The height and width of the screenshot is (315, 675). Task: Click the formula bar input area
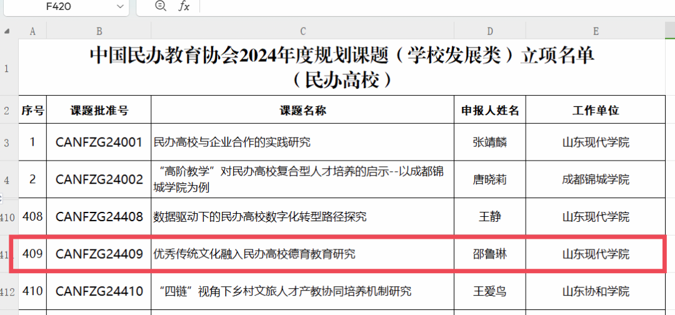pos(437,7)
